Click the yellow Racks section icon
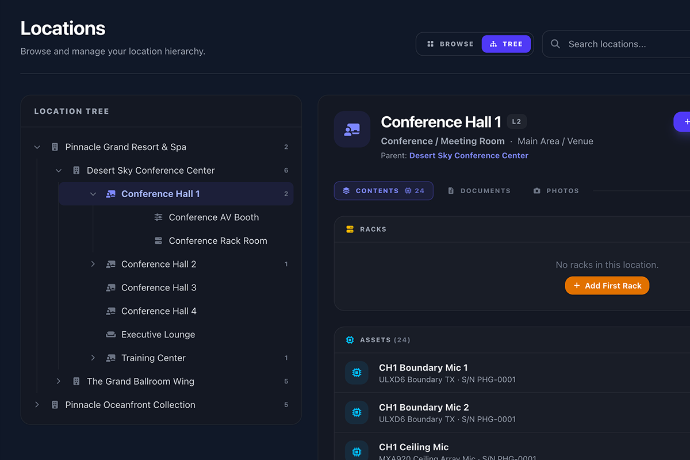690x460 pixels. tap(350, 229)
